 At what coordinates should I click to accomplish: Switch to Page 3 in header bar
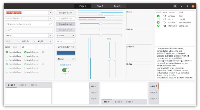[117, 6]
